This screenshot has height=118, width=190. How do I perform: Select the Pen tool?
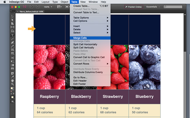12,42
